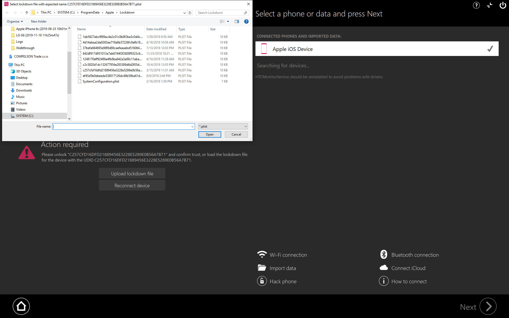Open the Wi-Fi connection option
This screenshot has width=509, height=318.
coord(282,255)
